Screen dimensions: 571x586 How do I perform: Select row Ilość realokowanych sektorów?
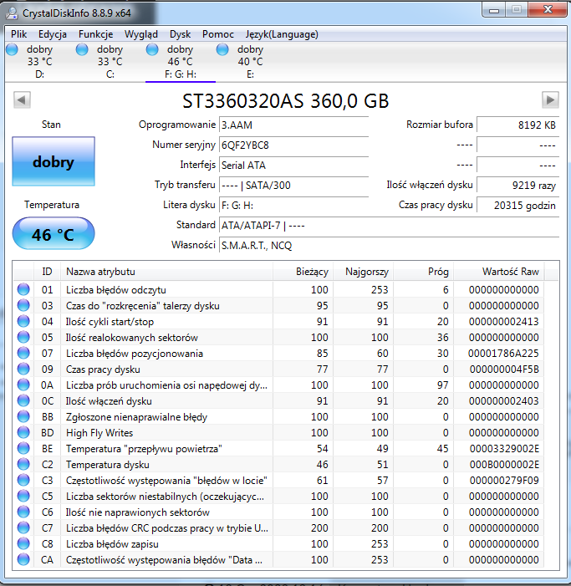tap(278, 338)
